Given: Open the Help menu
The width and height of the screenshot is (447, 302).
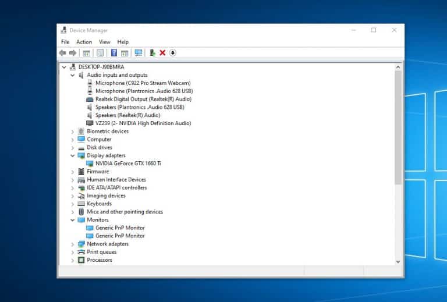Looking at the screenshot, I should pos(123,42).
